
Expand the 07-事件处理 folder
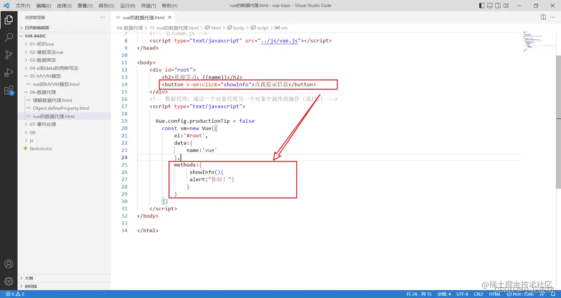click(x=64, y=124)
